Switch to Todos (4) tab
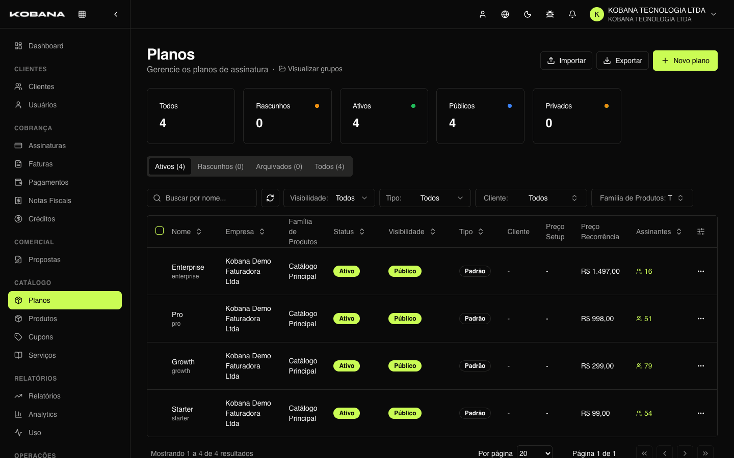 click(329, 166)
